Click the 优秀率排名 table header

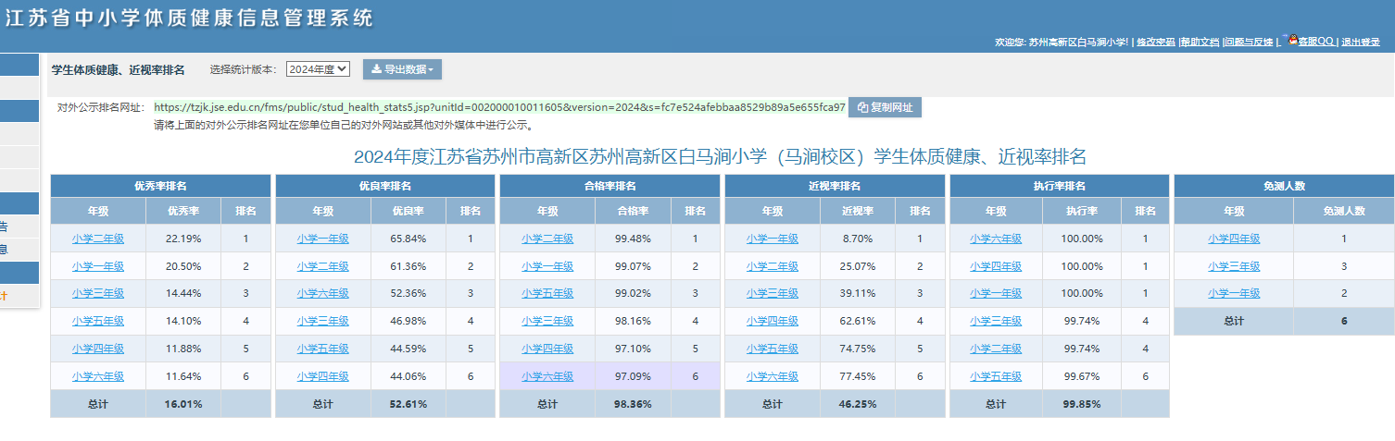[160, 186]
